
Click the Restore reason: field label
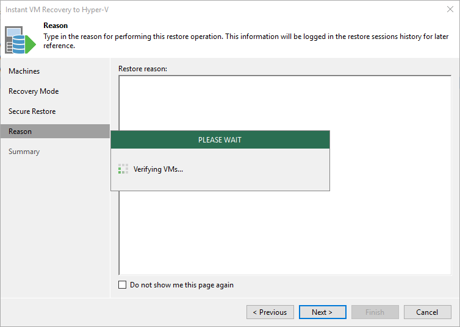[x=143, y=69]
